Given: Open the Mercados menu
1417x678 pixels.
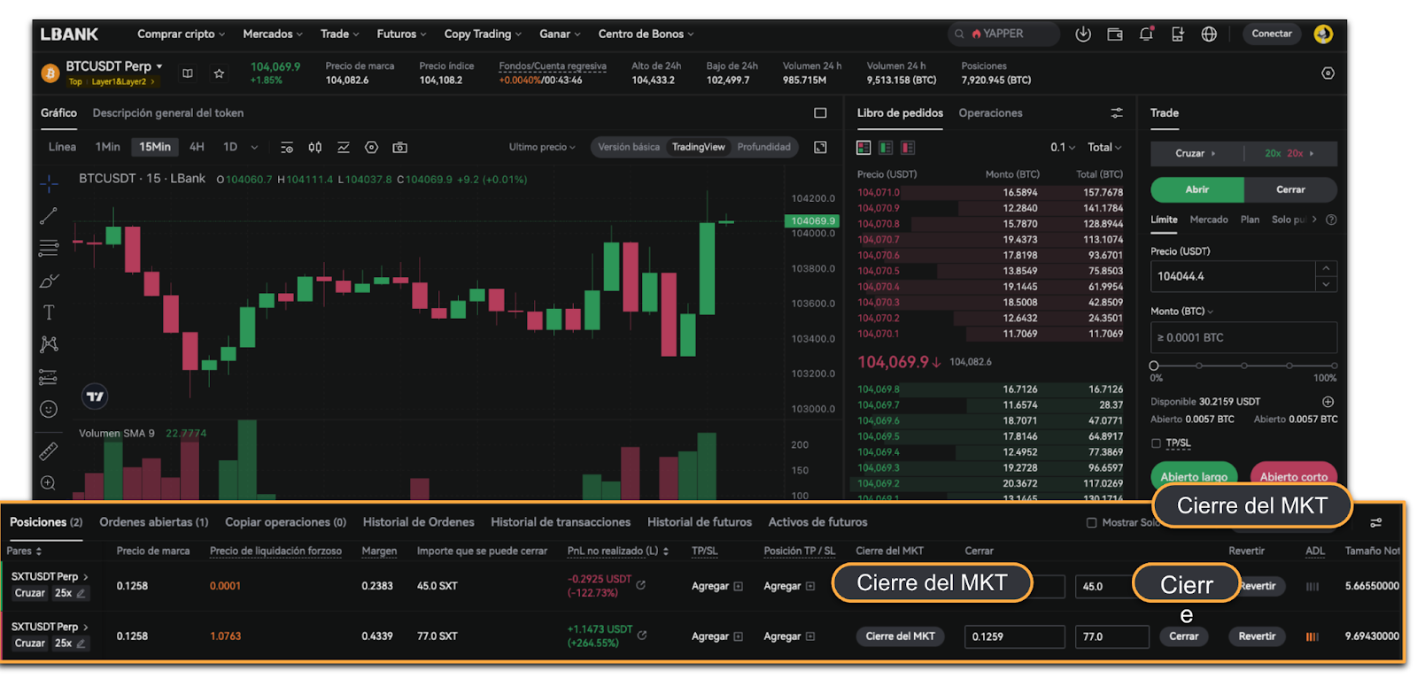Looking at the screenshot, I should 273,34.
